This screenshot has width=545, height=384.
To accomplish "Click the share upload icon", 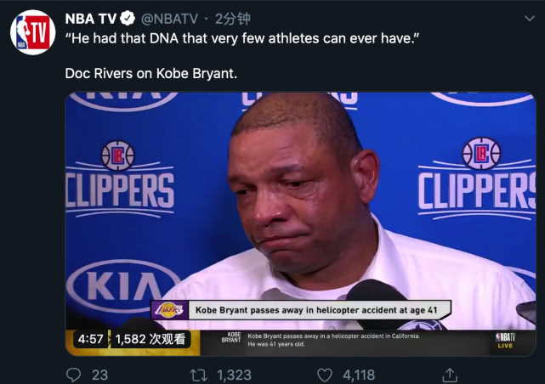I will [x=450, y=374].
